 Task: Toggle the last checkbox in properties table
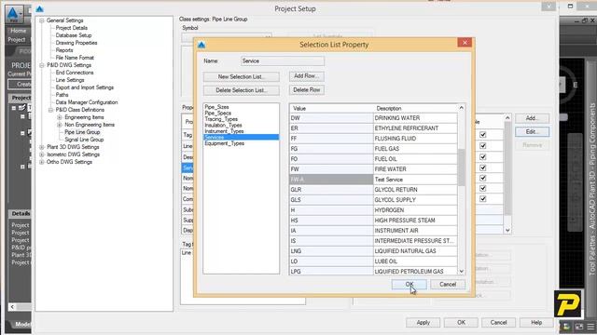click(483, 199)
